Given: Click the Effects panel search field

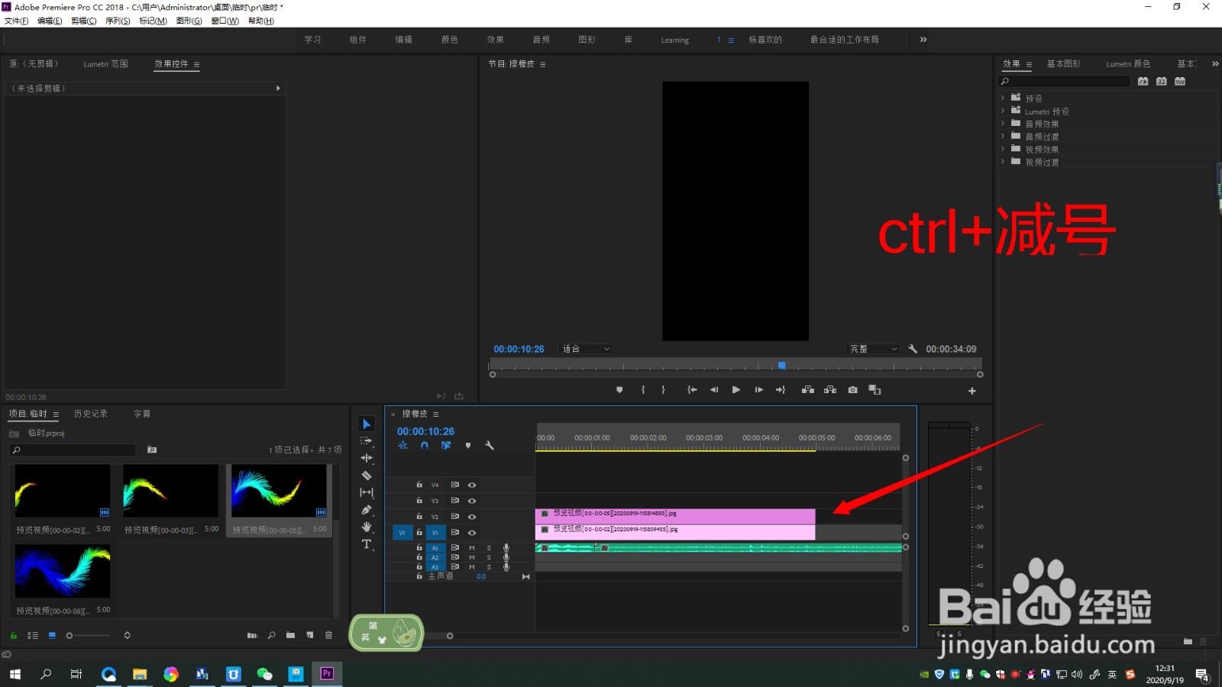Looking at the screenshot, I should tap(1065, 81).
